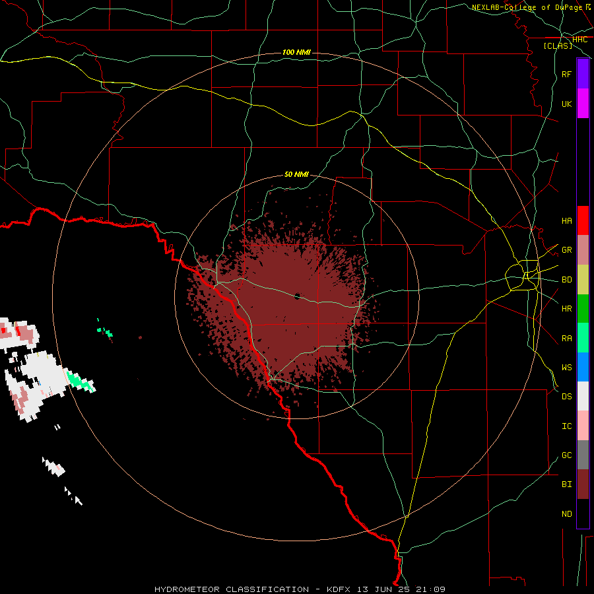Click the black radar site dot at center

pyautogui.click(x=298, y=296)
